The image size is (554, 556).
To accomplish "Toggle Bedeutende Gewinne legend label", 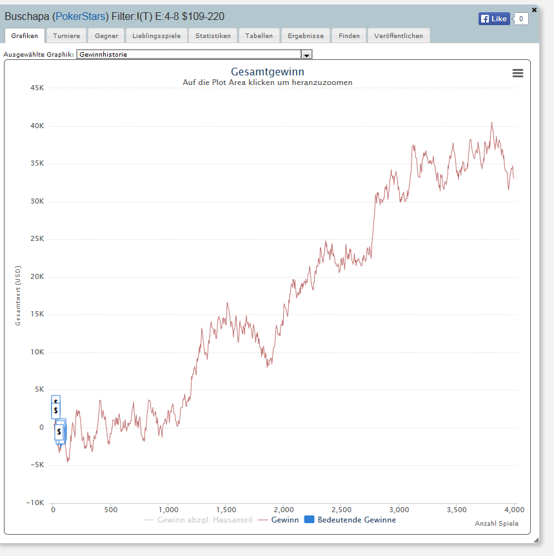I will [357, 520].
